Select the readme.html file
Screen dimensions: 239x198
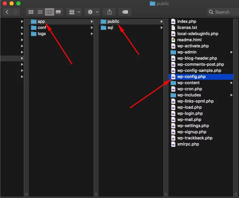201,40
